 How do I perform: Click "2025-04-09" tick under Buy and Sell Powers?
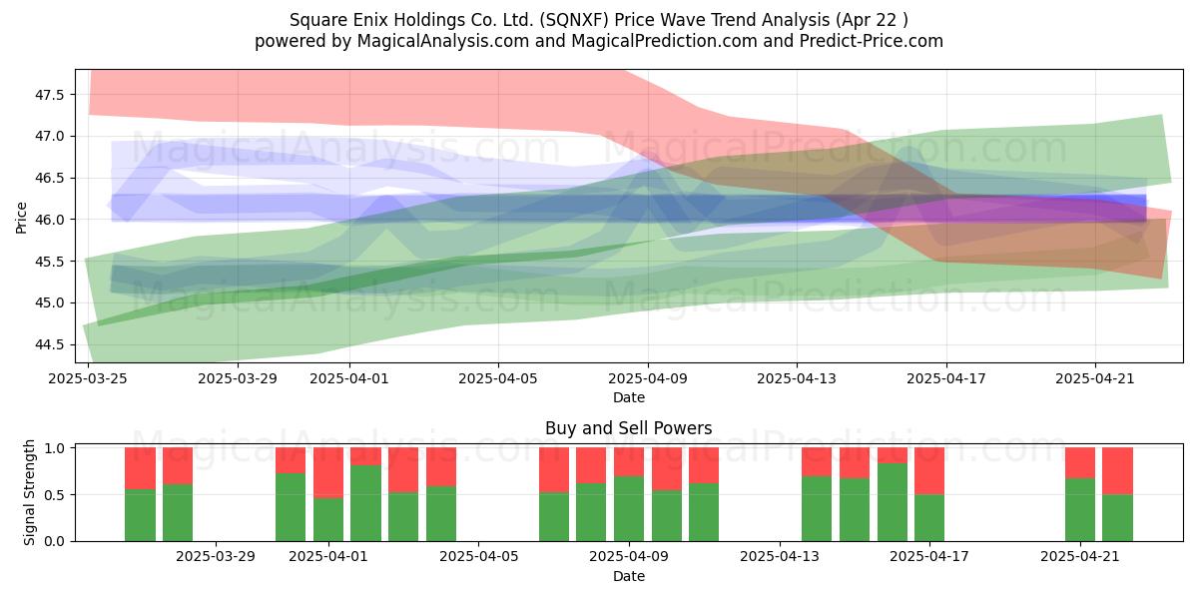(x=629, y=557)
